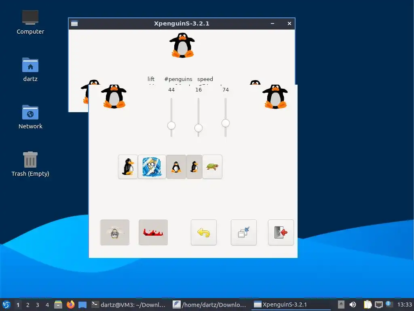Pick the turtle theme icon
414x311 pixels.
(212, 167)
